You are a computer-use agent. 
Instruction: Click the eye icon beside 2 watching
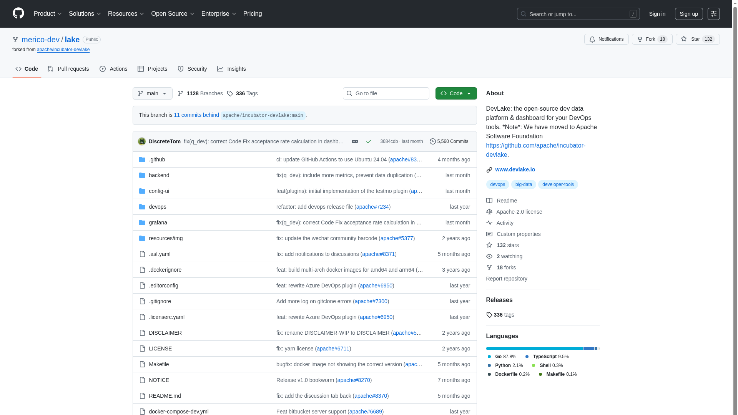click(x=489, y=256)
